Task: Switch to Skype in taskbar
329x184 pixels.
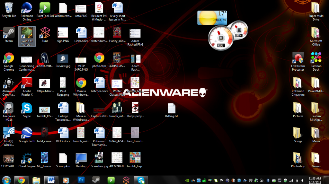Action: pos(141,180)
